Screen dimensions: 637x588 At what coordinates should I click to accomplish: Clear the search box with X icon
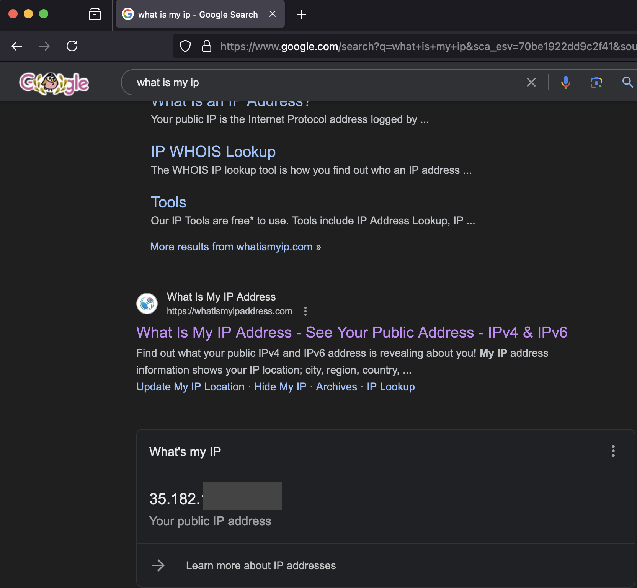[531, 82]
